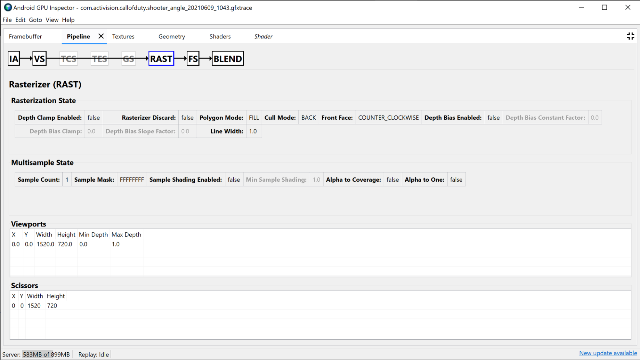Image resolution: width=640 pixels, height=360 pixels.
Task: Close the Pipeline tab
Action: click(101, 36)
